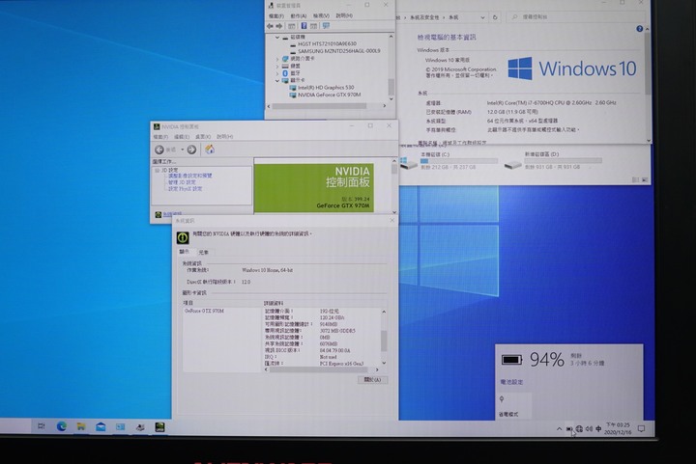696x464 pixels.
Task: Open 檔案(F) menu in NVIDIA Control Panel
Action: click(160, 137)
